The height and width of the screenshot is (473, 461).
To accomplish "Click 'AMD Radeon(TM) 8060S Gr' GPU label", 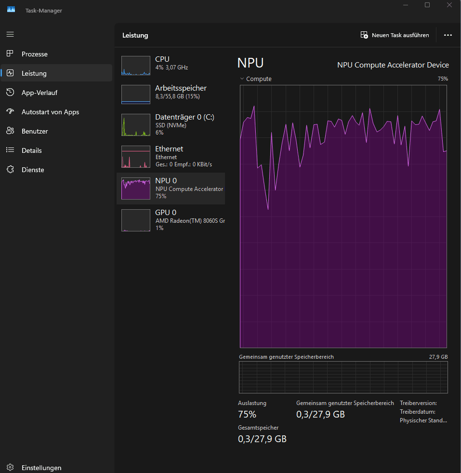I will (190, 221).
